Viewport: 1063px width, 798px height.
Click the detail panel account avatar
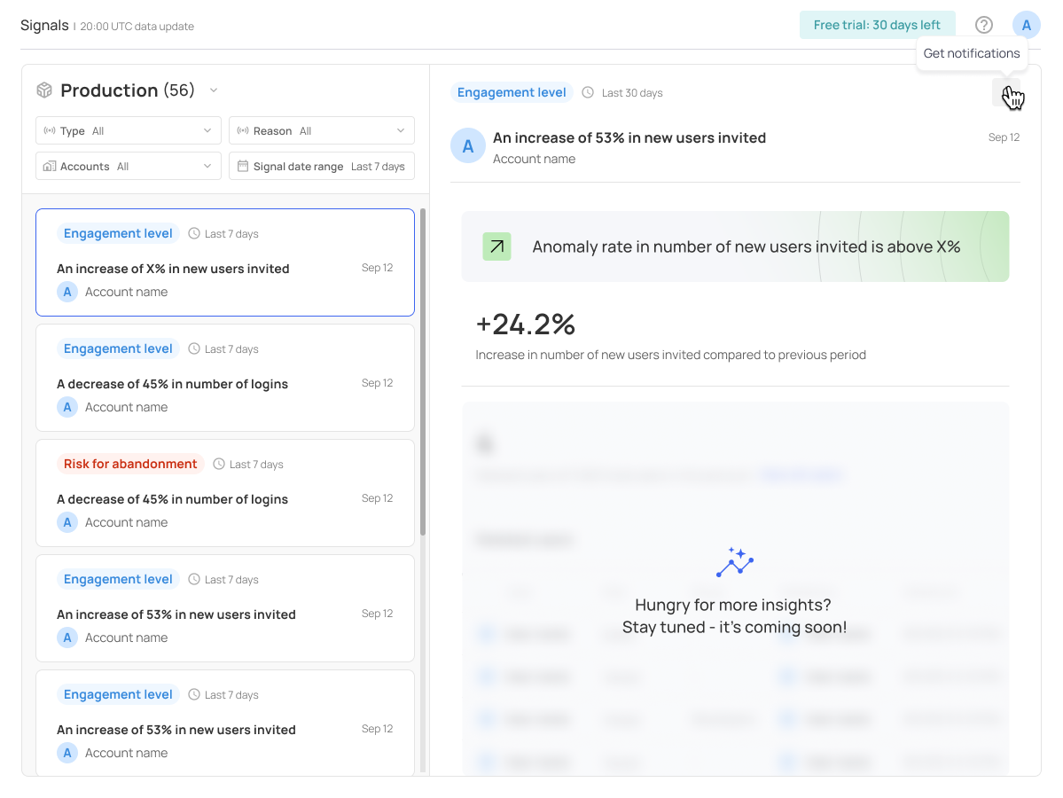point(467,145)
